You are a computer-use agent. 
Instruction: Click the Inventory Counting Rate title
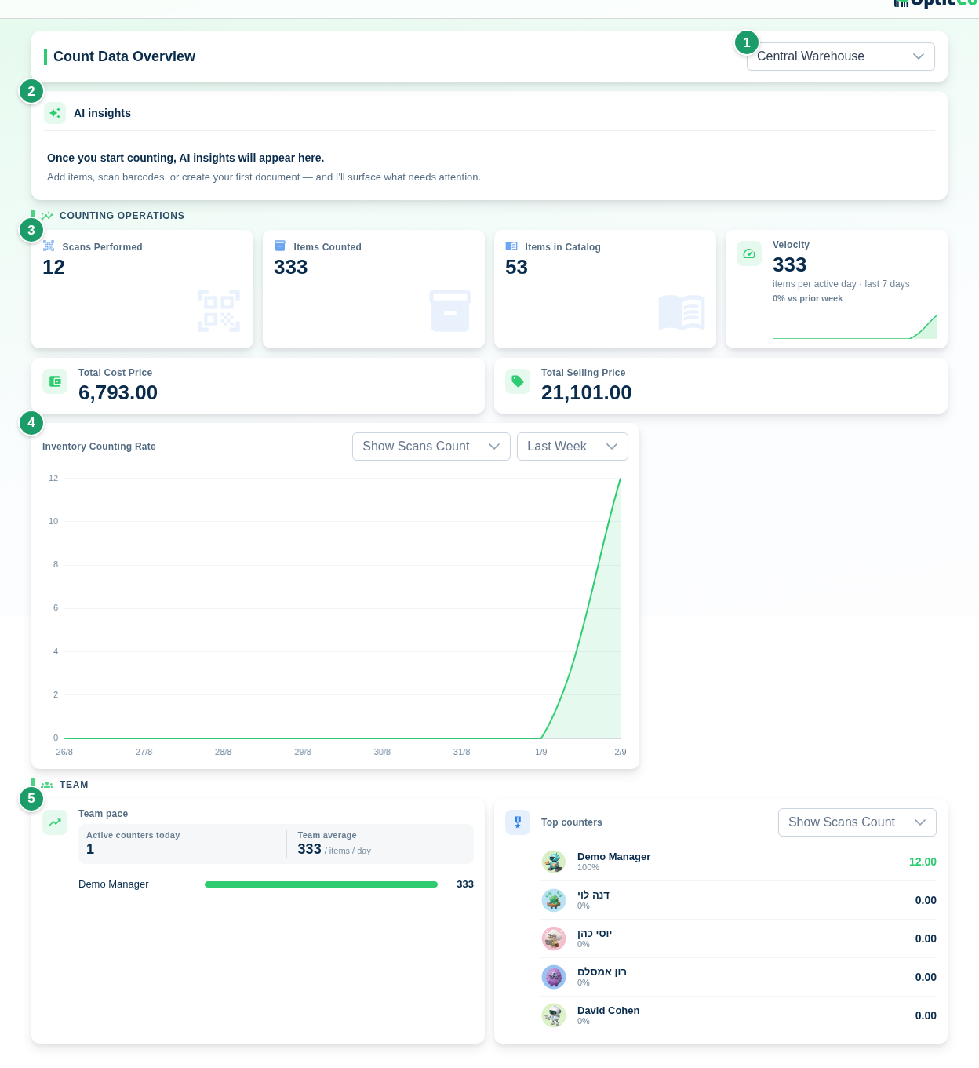[x=99, y=447]
